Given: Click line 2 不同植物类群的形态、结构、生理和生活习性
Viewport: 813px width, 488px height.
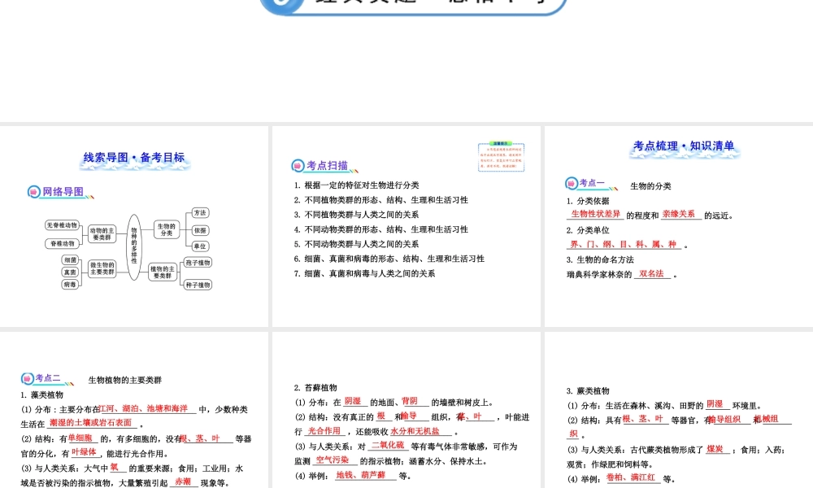Looking at the screenshot, I should [381, 200].
